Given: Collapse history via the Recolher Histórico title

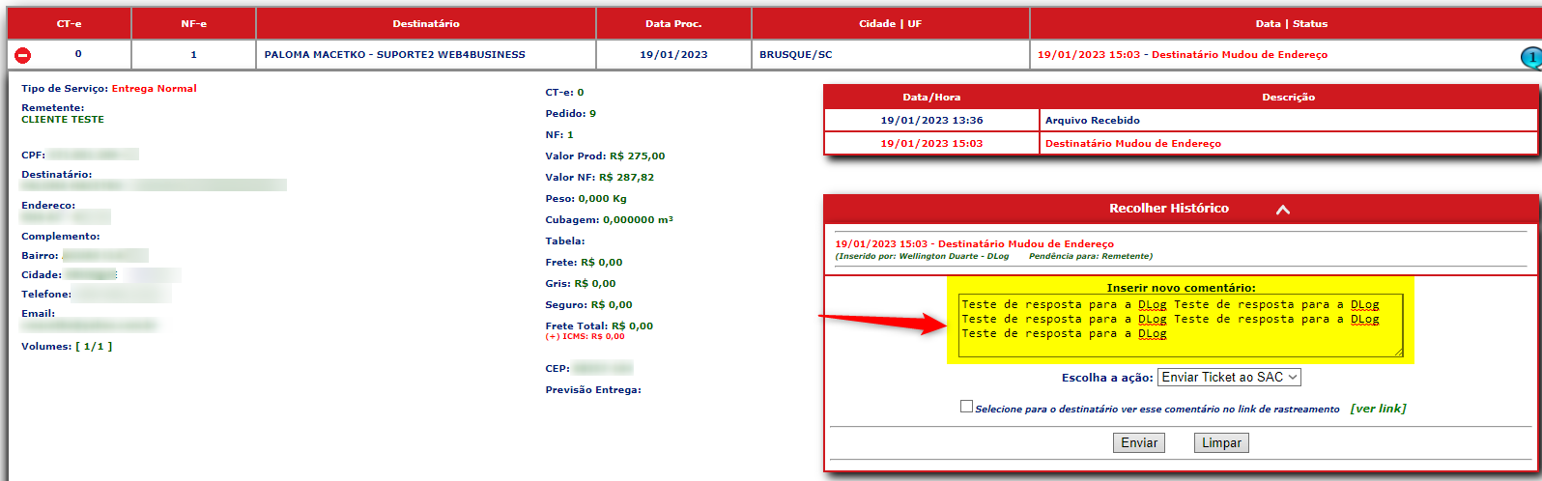Looking at the screenshot, I should pos(1168,209).
